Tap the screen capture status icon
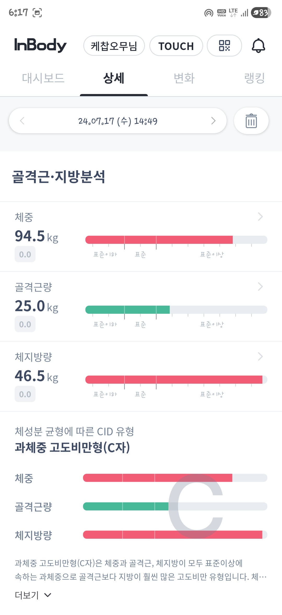Screen dimensions: 282x615 (x=37, y=13)
